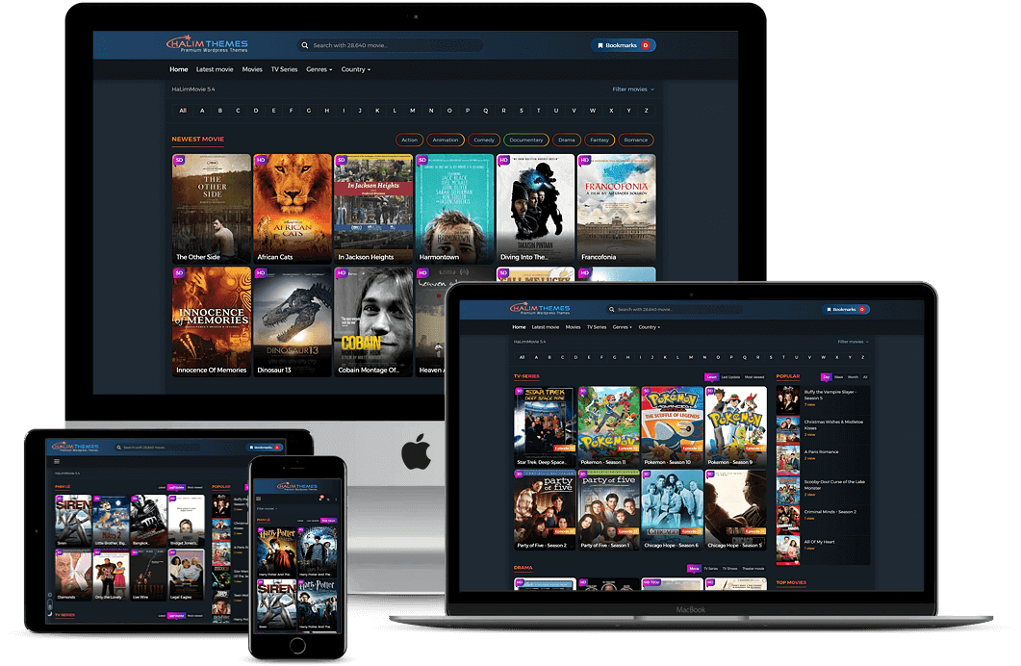Select the TV Series tab in MacBook Drama section
The height and width of the screenshot is (666, 1021).
tap(711, 569)
